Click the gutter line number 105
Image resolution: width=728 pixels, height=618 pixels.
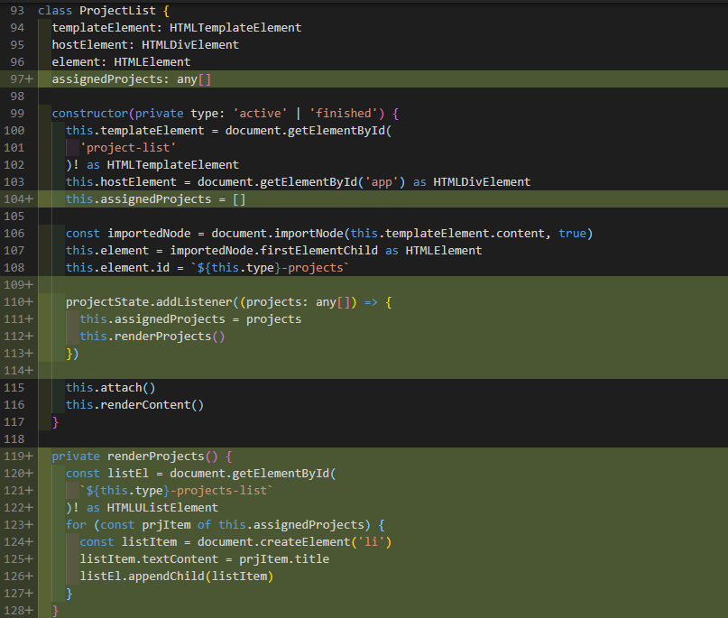click(14, 217)
